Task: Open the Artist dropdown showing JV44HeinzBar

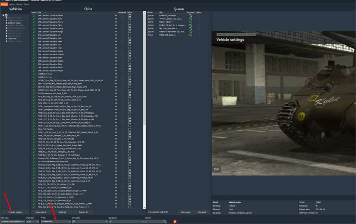Action: coord(56,222)
